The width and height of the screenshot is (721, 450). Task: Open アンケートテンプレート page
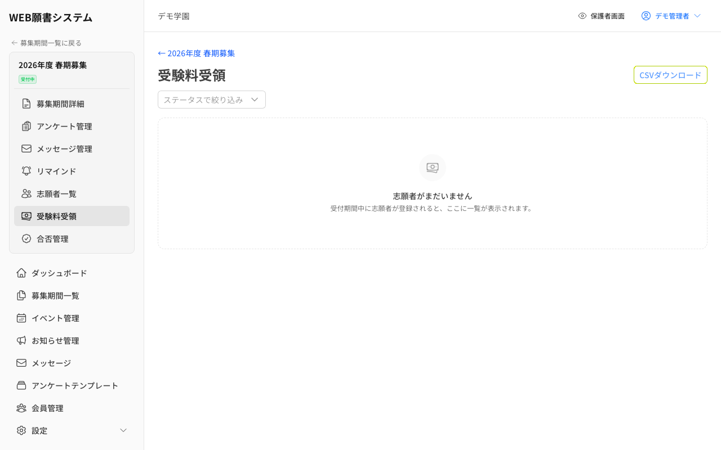click(72, 385)
